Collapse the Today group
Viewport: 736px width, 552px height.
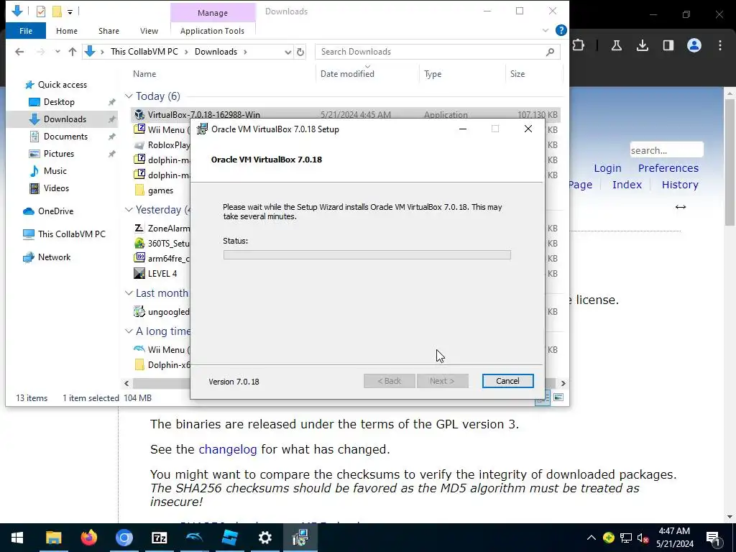tap(129, 96)
